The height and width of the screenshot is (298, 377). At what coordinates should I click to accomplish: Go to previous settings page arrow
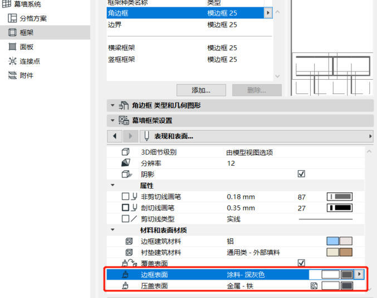pyautogui.click(x=115, y=136)
